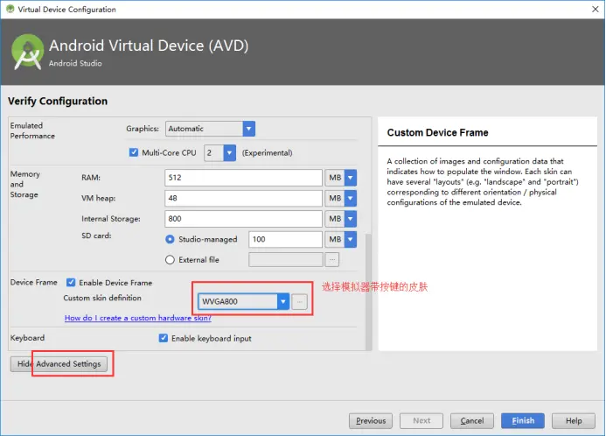The width and height of the screenshot is (606, 436).
Task: Click the External file path field
Action: pos(286,260)
